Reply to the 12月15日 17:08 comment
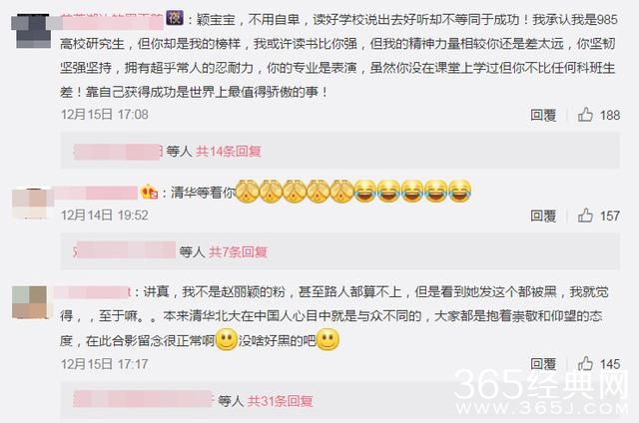This screenshot has width=639, height=423. coord(543,115)
